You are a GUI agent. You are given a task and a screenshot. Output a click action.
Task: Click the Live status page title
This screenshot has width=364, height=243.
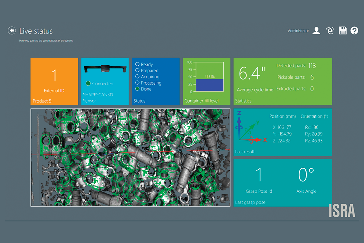(36, 31)
